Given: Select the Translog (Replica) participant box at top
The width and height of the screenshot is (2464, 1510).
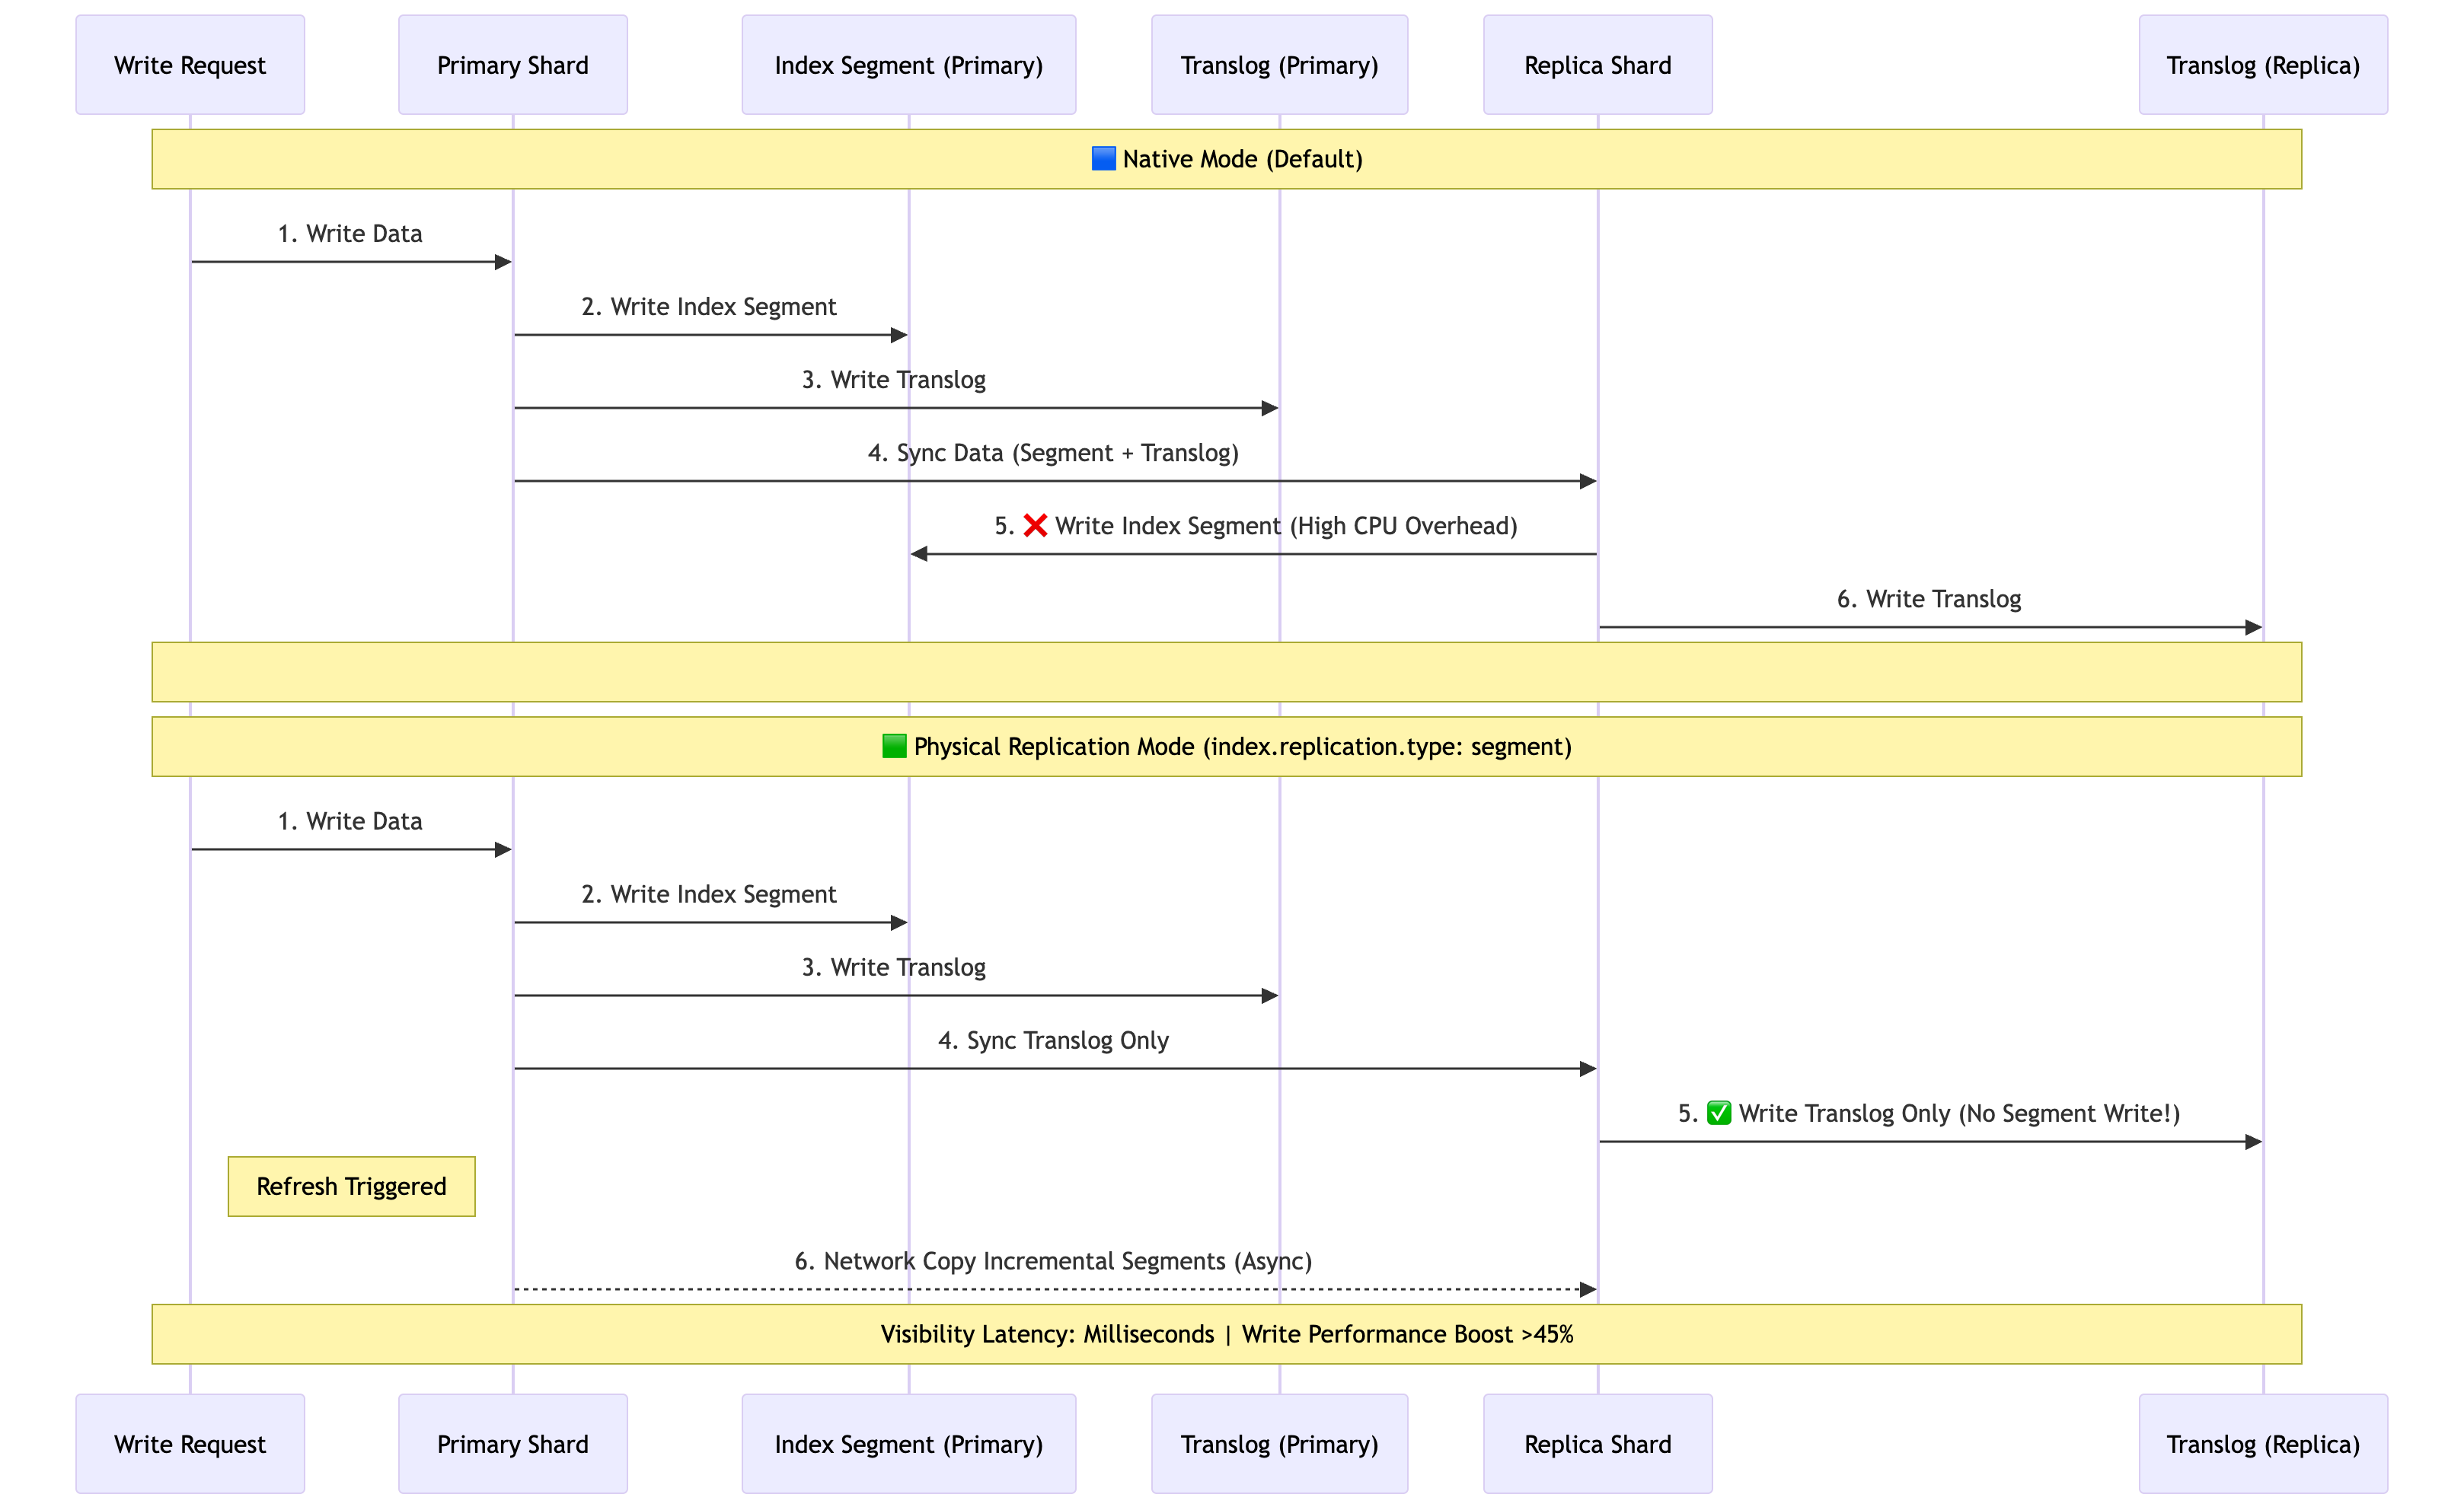Looking at the screenshot, I should tap(2263, 64).
